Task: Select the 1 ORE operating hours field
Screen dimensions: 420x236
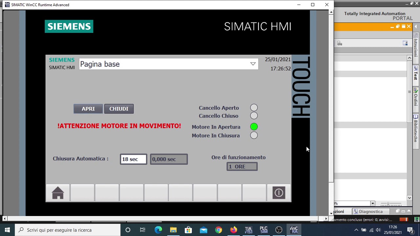Action: click(242, 167)
